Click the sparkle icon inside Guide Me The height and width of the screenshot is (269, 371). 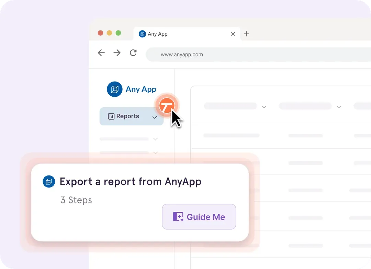(x=178, y=217)
